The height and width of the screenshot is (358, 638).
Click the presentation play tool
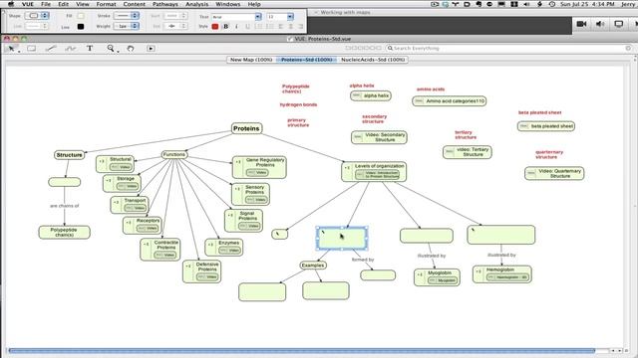(151, 49)
